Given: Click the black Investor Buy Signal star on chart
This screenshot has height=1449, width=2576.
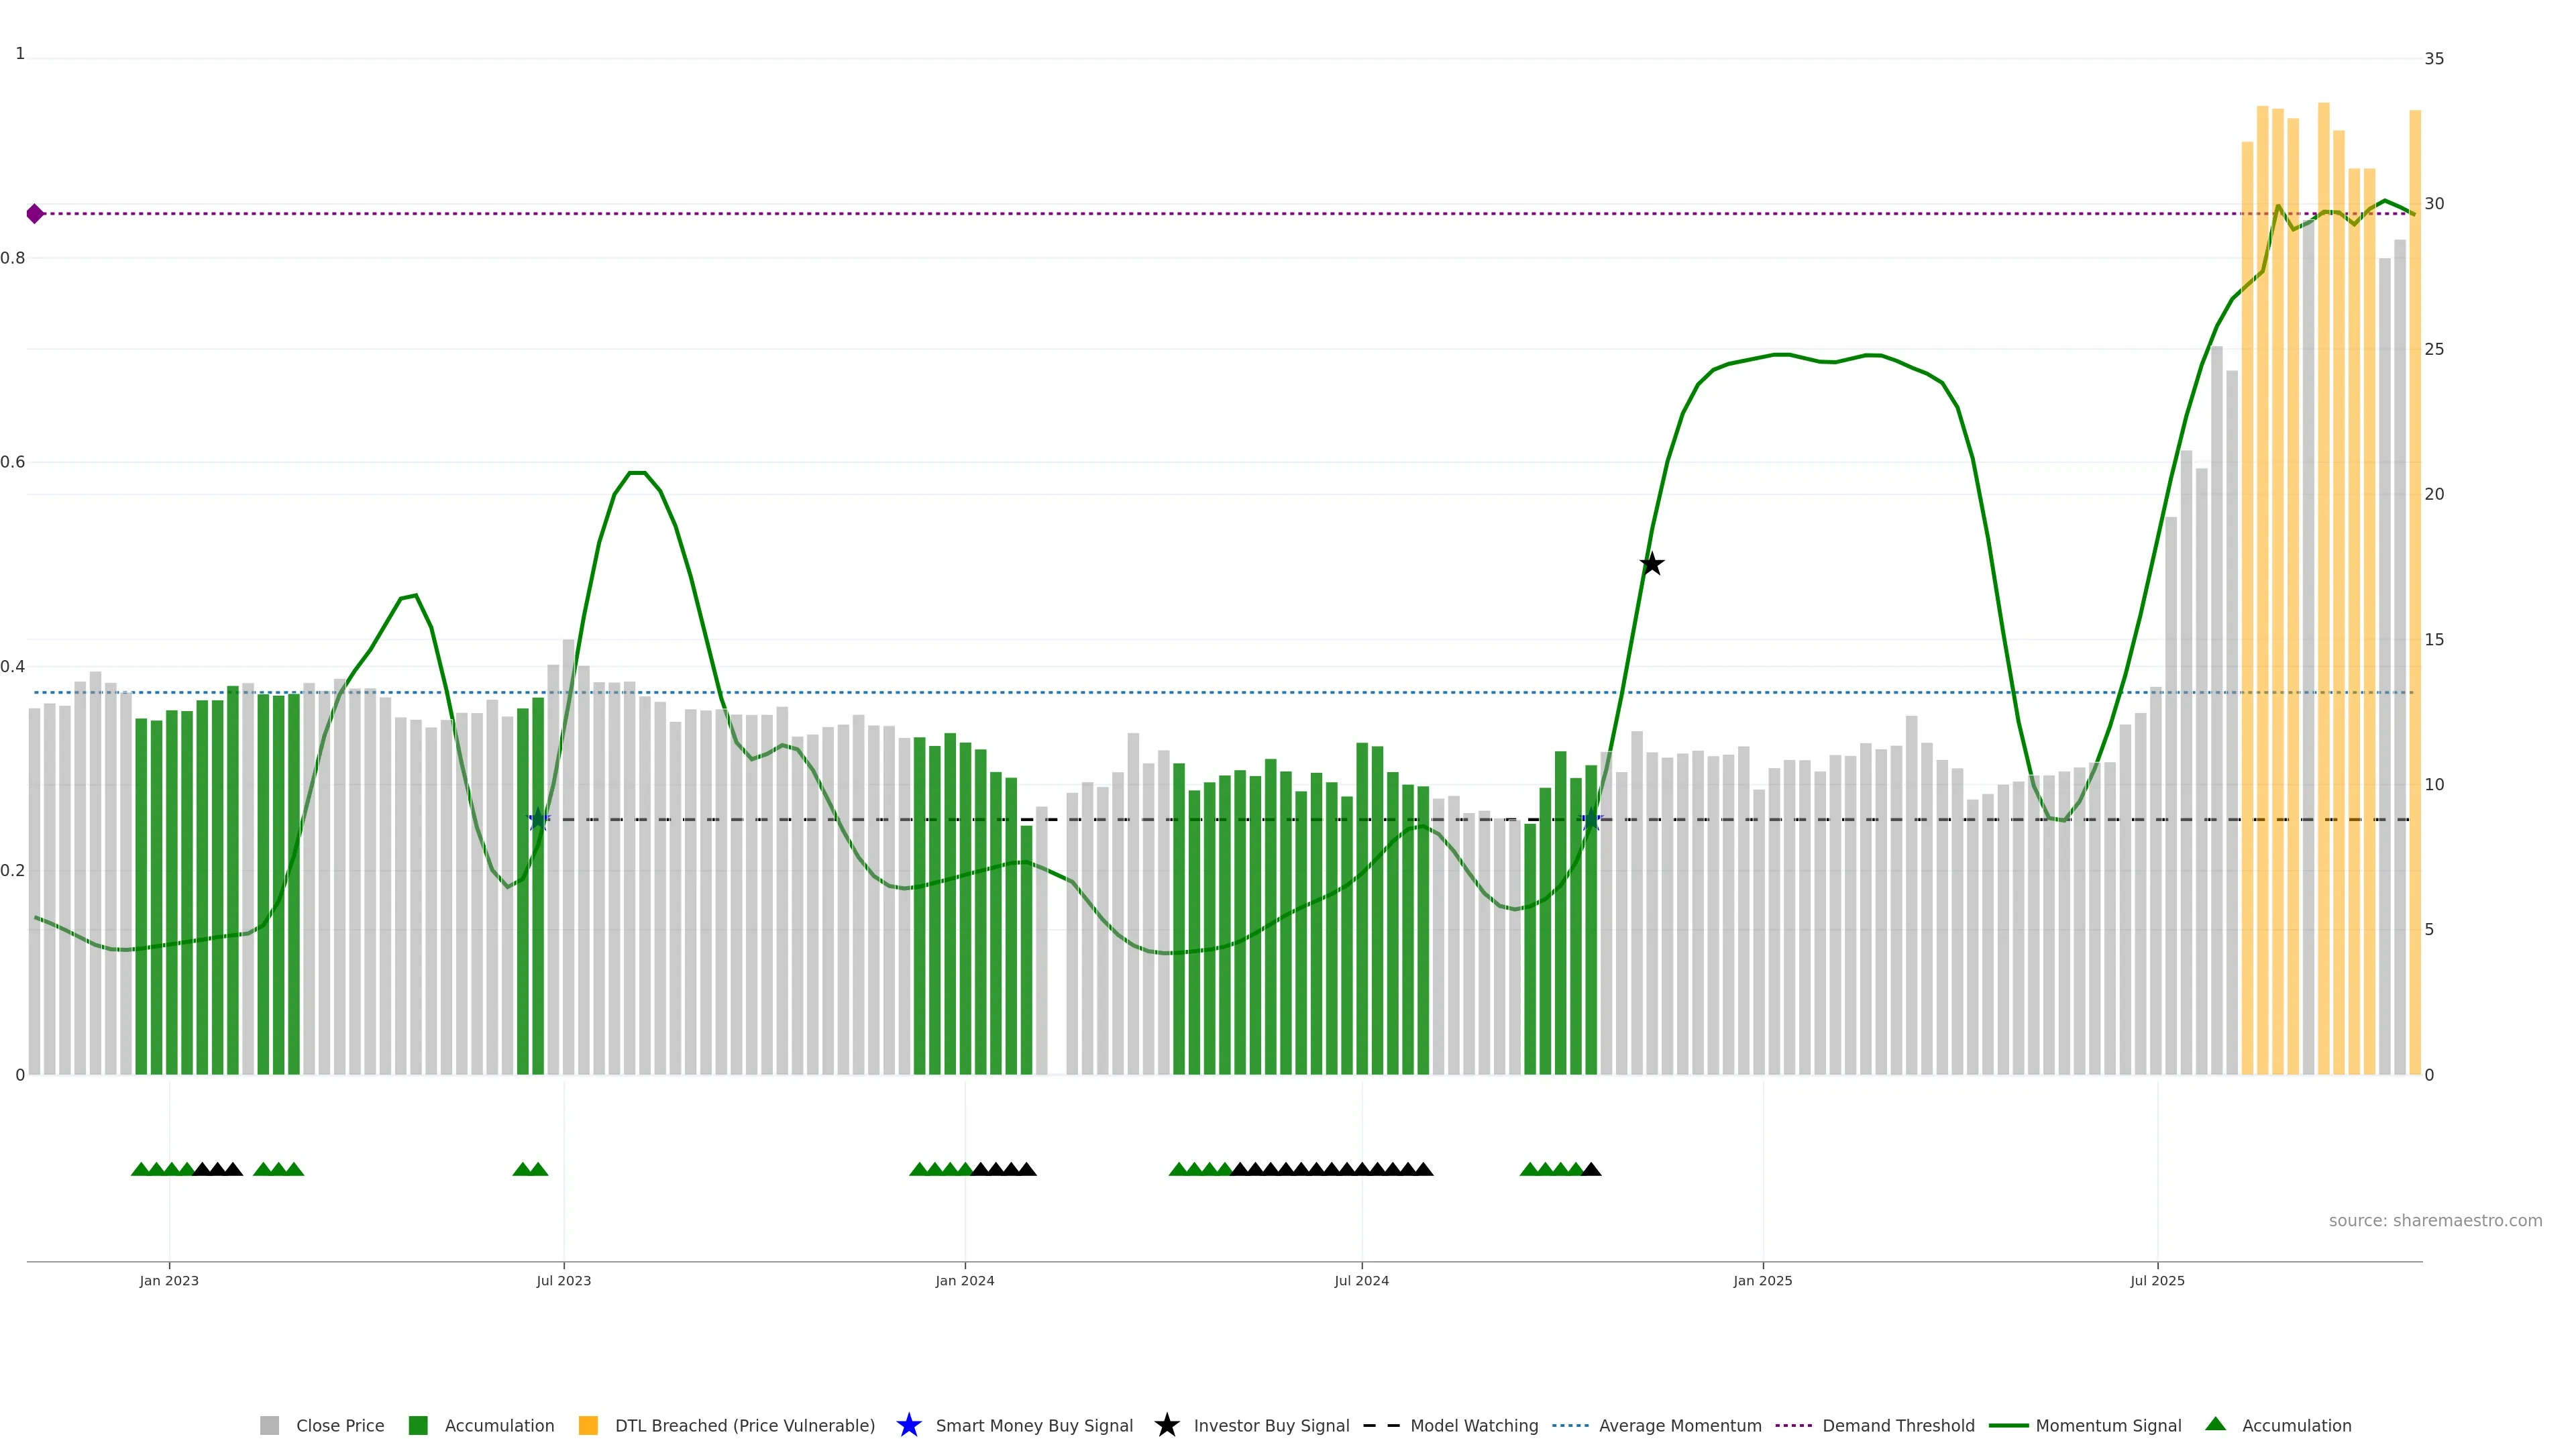Looking at the screenshot, I should (x=1651, y=564).
